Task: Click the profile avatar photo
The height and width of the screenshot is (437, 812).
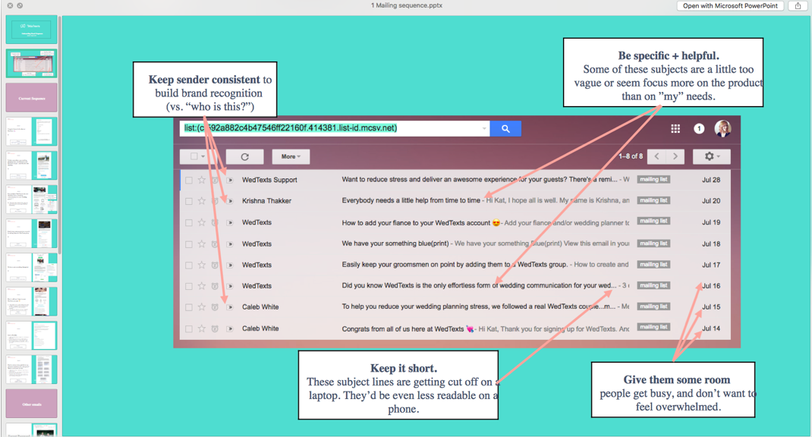Action: coord(723,128)
